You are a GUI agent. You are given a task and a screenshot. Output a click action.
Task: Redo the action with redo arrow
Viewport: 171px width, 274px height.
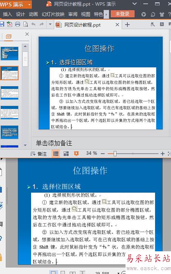coord(42,24)
